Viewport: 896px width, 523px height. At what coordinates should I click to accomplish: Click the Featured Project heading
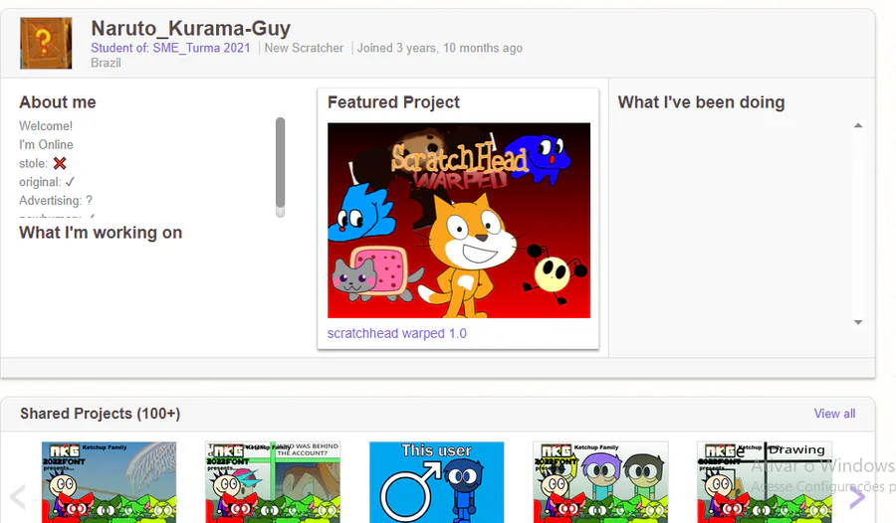pyautogui.click(x=393, y=102)
